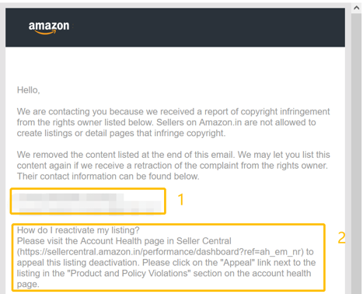Click "Their contact information can be found below."
Screen dimensions: 363x294
(108, 177)
